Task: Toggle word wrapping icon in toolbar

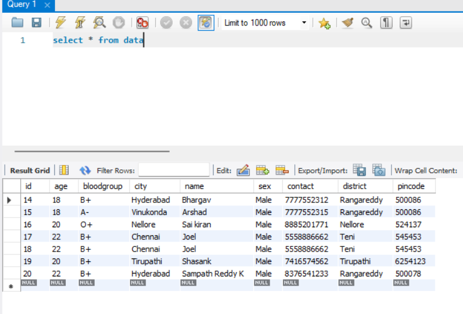Action: [406, 23]
